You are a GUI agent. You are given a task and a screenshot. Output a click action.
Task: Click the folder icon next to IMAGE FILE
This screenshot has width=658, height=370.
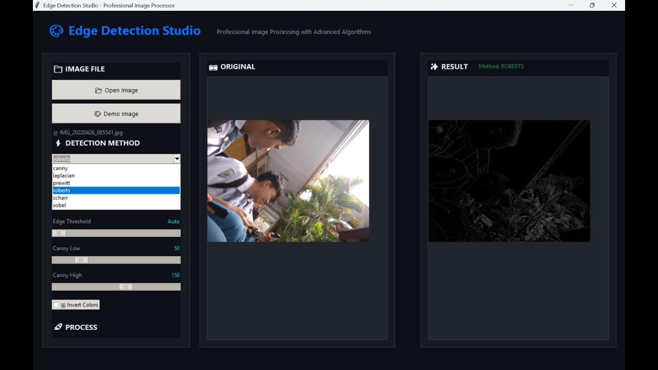tap(58, 69)
